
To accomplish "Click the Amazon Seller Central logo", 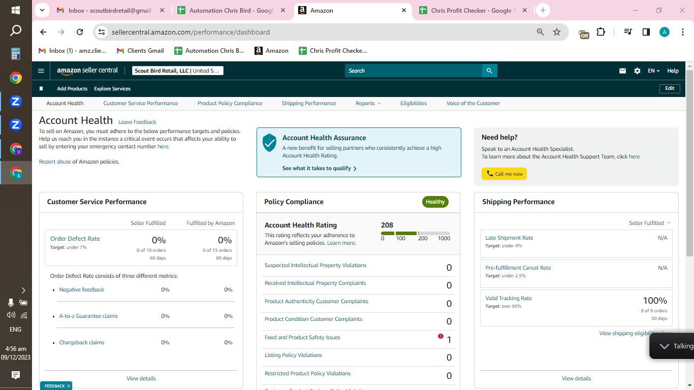I will click(87, 71).
